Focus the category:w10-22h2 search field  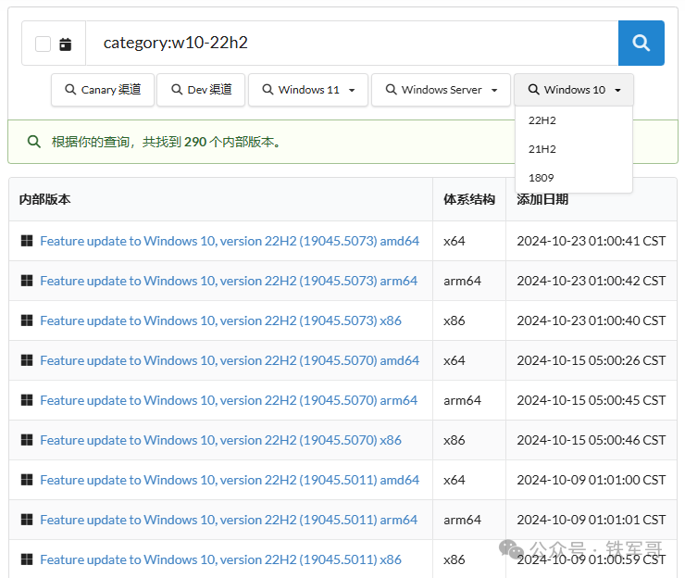352,43
